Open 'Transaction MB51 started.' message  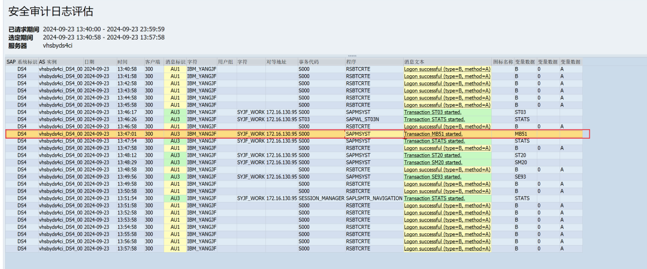click(433, 134)
